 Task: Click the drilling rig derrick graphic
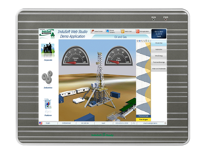click(100, 80)
